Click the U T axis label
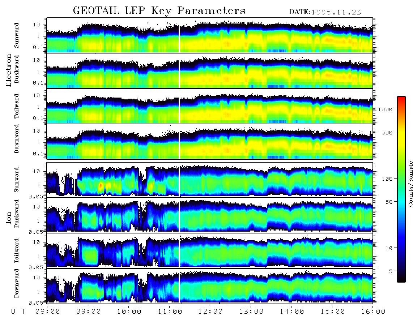This screenshot has width=413, height=318. (18, 311)
